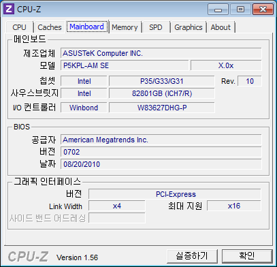The image size is (277, 267).
Task: Click the PCI-Express graphic interface version field
Action: pos(175,194)
